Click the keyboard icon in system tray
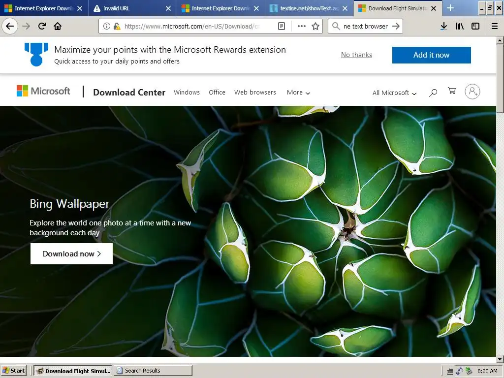This screenshot has width=504, height=378. (450, 372)
